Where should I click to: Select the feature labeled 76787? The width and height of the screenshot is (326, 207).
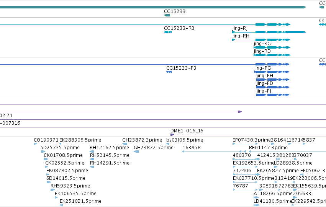coord(240,186)
